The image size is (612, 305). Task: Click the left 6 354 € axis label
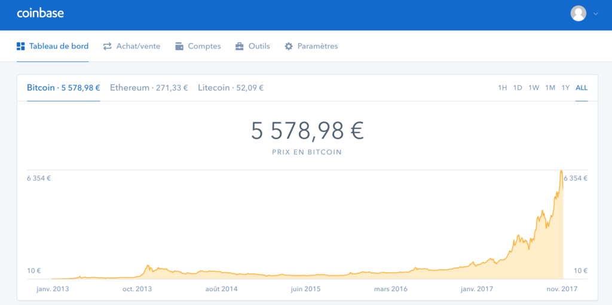click(x=39, y=178)
